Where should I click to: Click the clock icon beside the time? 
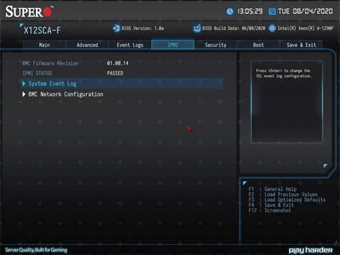tap(230, 11)
